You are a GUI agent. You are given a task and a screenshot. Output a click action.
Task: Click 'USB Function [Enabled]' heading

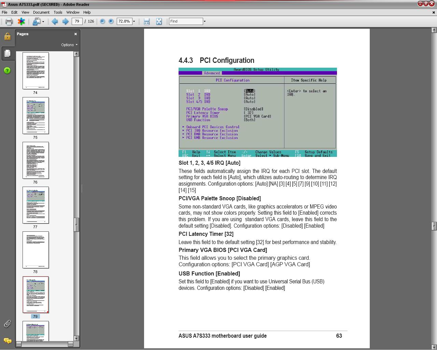coord(209,274)
